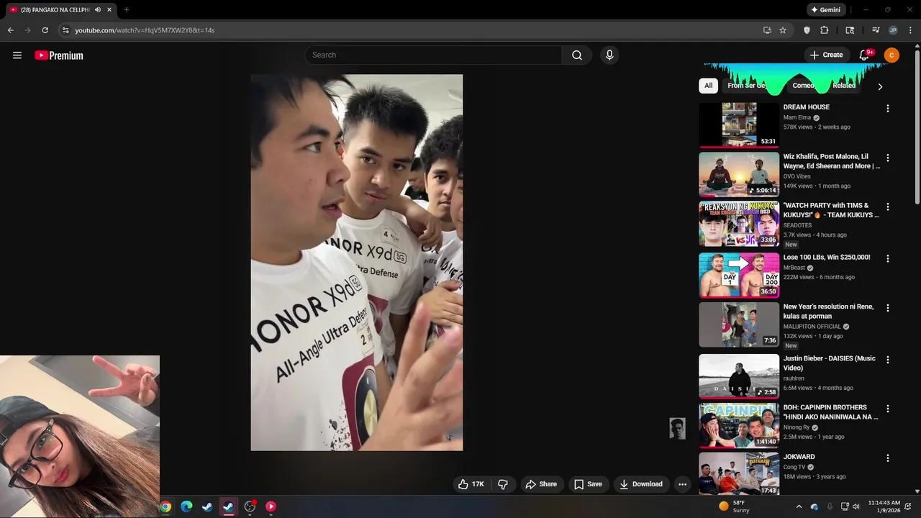Open more actions ellipsis under video
The image size is (921, 518).
[x=682, y=484]
